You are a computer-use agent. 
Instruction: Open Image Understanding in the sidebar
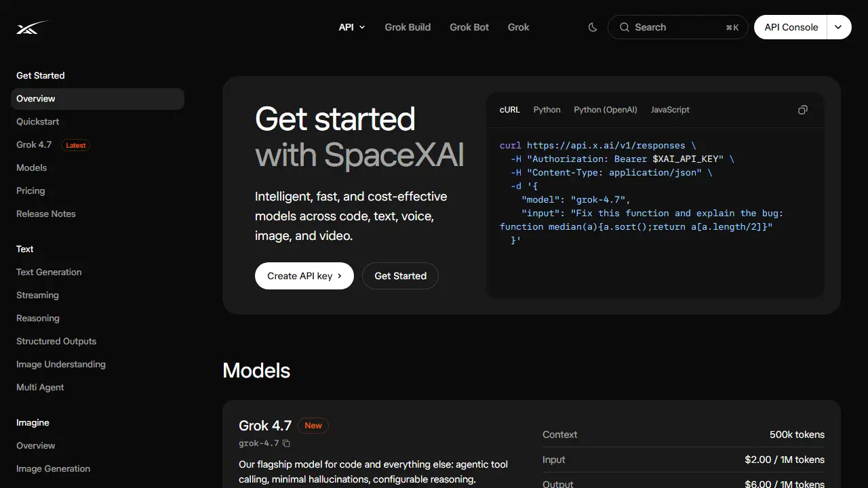[61, 365]
